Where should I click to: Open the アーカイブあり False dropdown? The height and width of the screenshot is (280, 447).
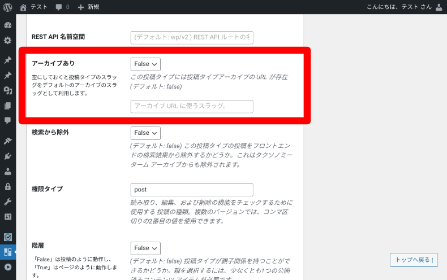click(x=145, y=64)
